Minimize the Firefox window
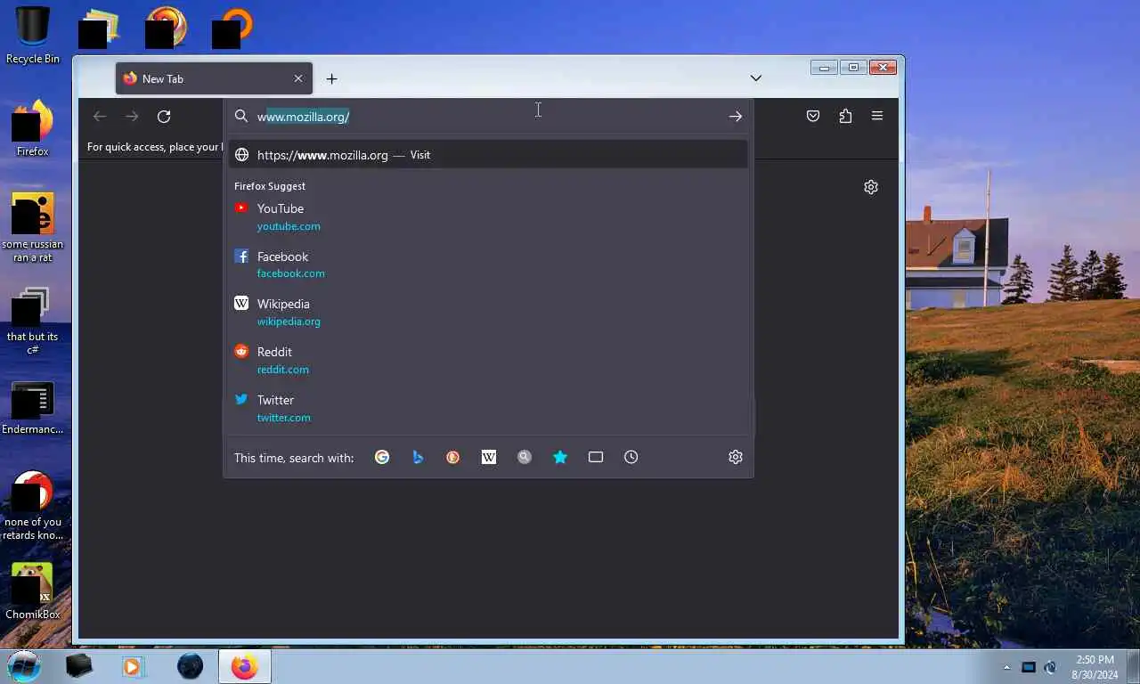Image resolution: width=1140 pixels, height=684 pixels. pos(824,68)
